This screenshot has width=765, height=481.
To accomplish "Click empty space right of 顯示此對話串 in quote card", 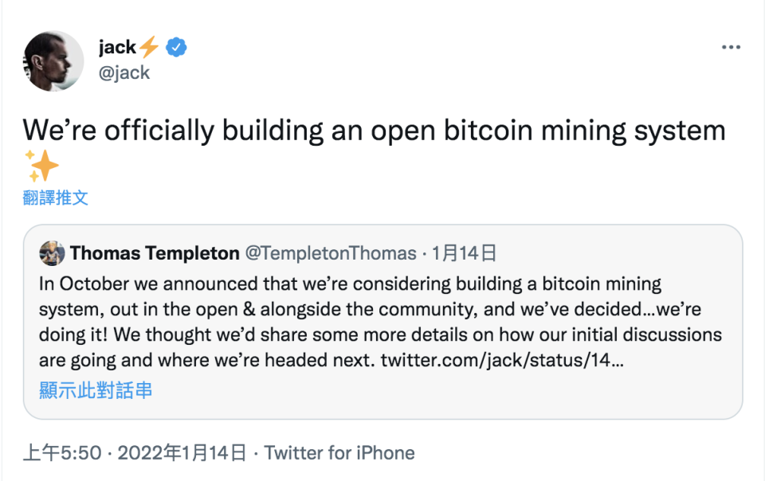I will (x=446, y=390).
